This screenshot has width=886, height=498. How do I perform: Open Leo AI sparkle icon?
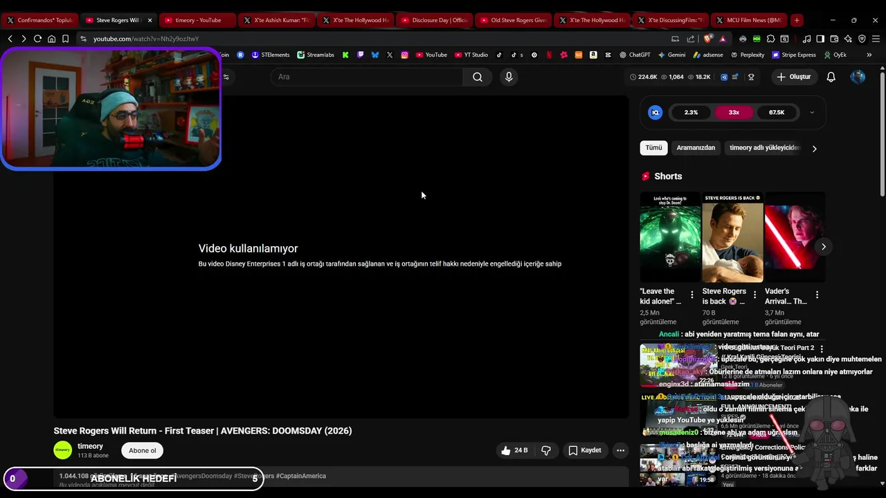pos(848,39)
